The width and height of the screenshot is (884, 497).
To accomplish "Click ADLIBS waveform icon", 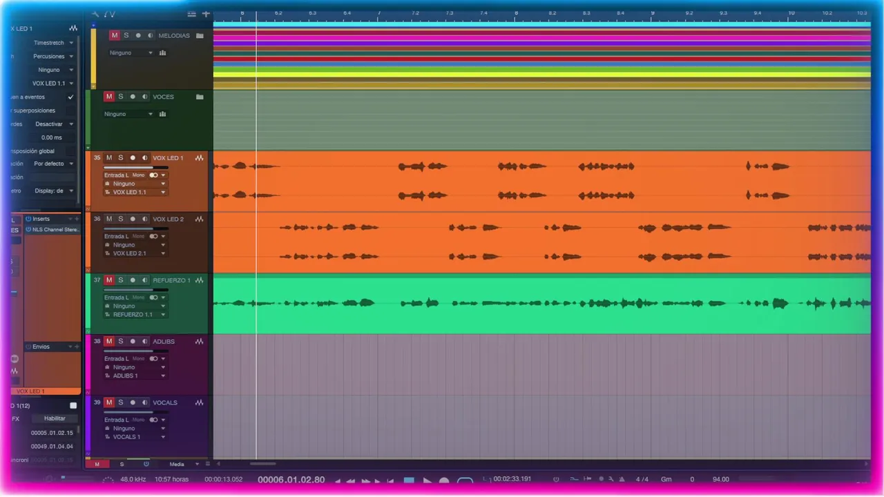I will click(199, 341).
